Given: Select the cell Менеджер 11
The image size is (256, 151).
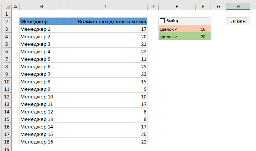Looking at the screenshot, I should coord(42,104).
